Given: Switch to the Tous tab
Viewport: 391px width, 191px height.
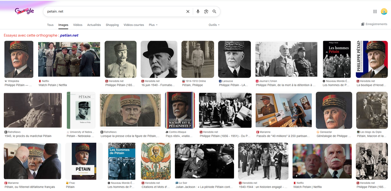Looking at the screenshot, I should pyautogui.click(x=50, y=25).
